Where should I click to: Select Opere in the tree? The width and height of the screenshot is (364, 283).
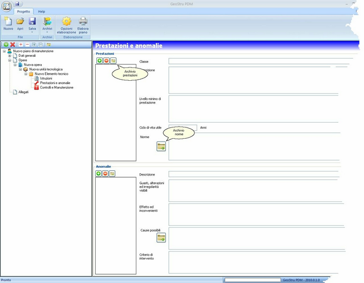point(23,60)
